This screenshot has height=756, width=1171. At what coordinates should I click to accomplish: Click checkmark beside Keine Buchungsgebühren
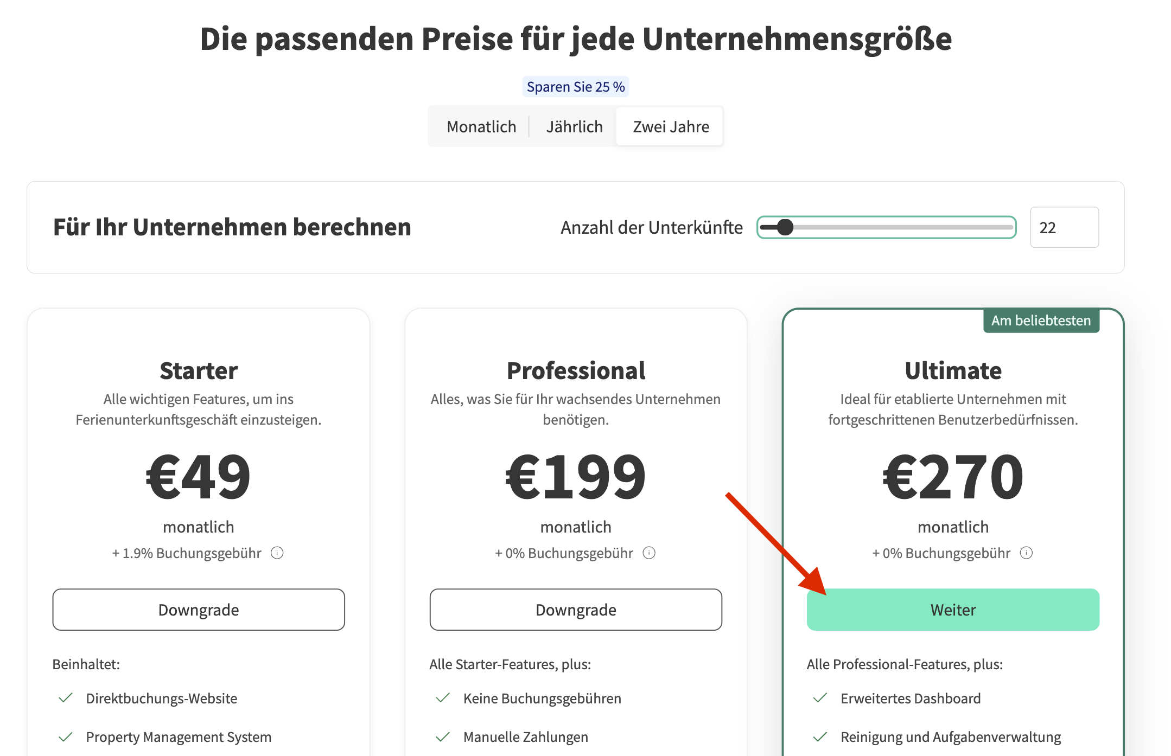coord(443,698)
